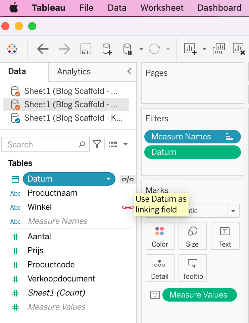Click the Color marks button
Image resolution: width=249 pixels, height=323 pixels.
pos(160,236)
